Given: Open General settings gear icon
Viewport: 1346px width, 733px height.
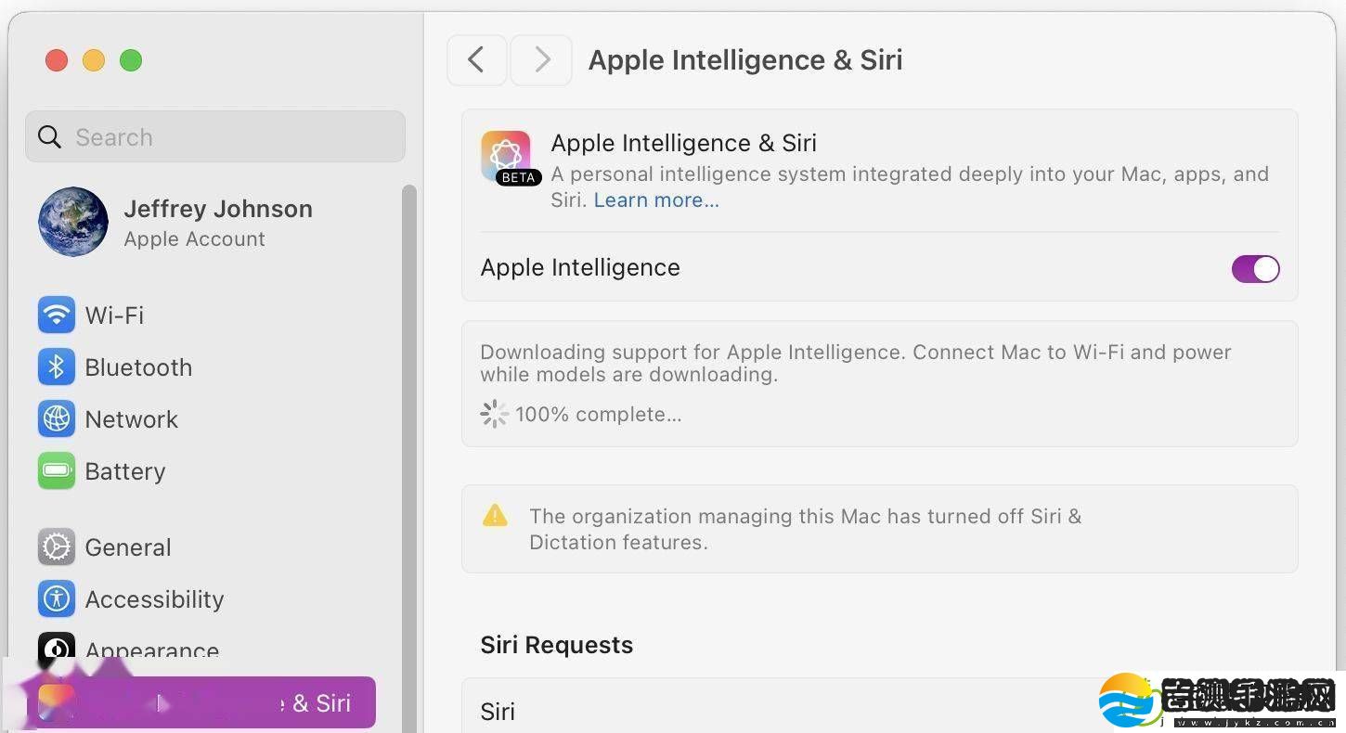Looking at the screenshot, I should [57, 547].
